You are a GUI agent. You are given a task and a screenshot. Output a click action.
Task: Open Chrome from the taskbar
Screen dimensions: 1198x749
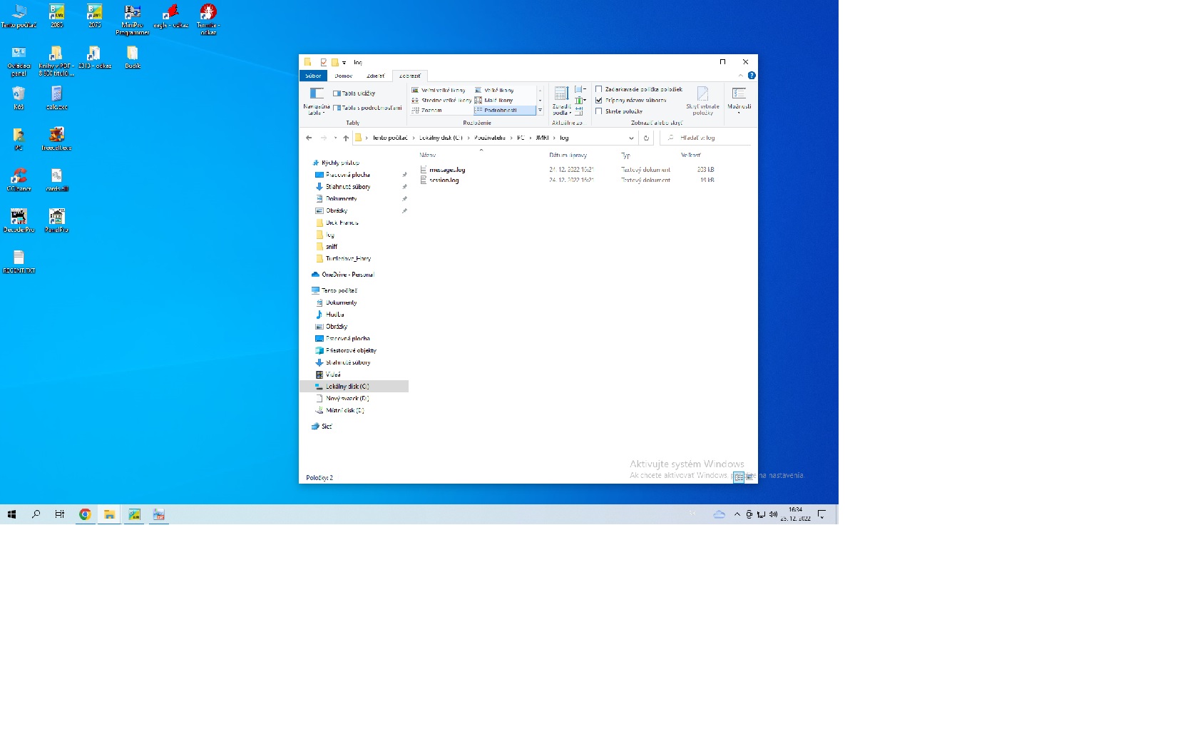point(85,514)
